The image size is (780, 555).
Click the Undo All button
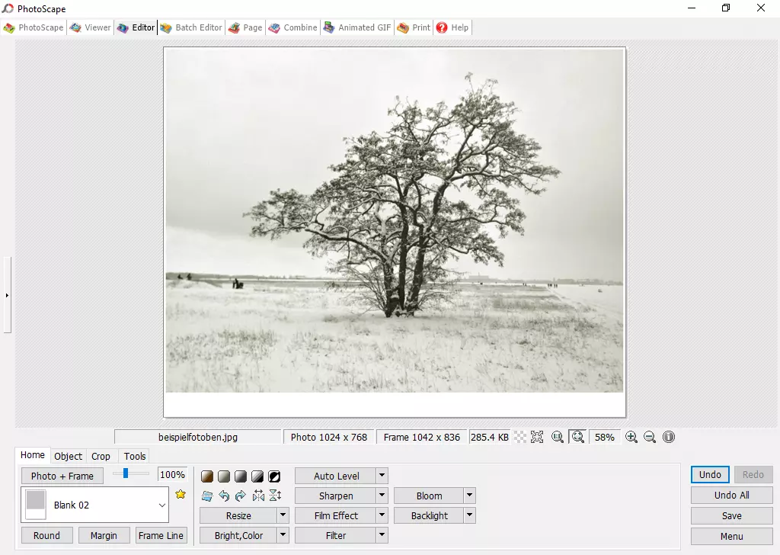[x=732, y=496]
